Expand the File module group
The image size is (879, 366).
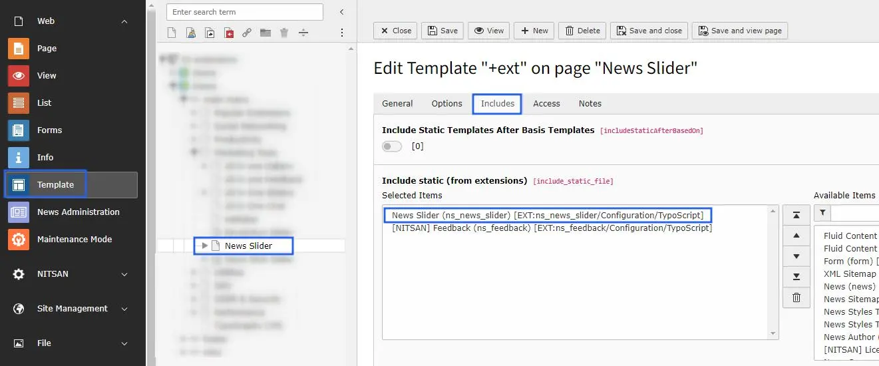[x=124, y=343]
